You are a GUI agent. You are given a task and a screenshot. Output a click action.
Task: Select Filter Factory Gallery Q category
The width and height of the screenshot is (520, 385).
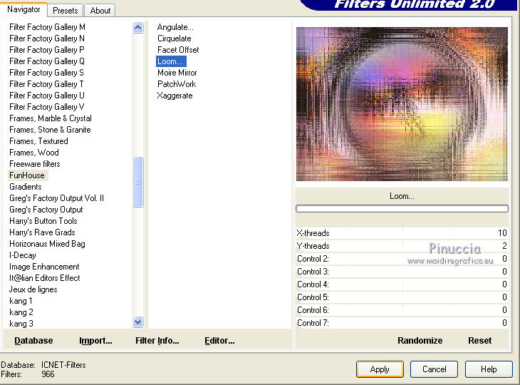click(47, 61)
